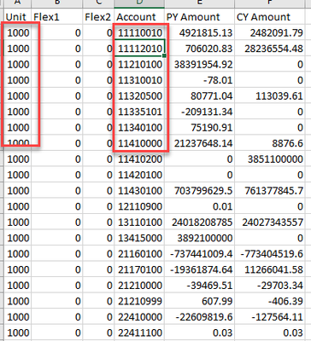
Task: Select PY amount 0.01
Action: click(199, 206)
